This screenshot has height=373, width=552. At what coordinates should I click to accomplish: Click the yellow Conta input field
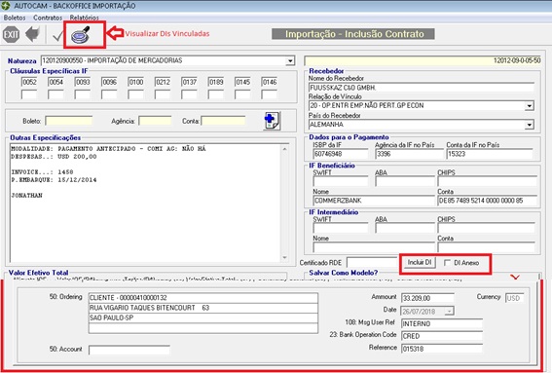[223, 121]
